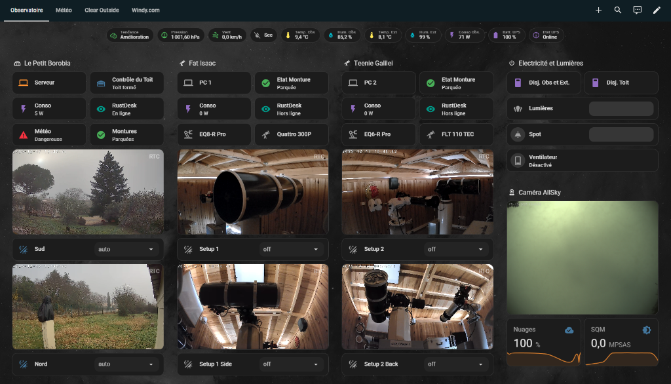Toggle the Ventilateur Désactivé tile
Screen dimensions: 671x384
point(583,161)
